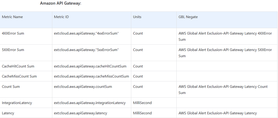This screenshot has width=278, height=118.
Task: Select the GBL Negate text for 4XXError Sum
Action: 225,36
